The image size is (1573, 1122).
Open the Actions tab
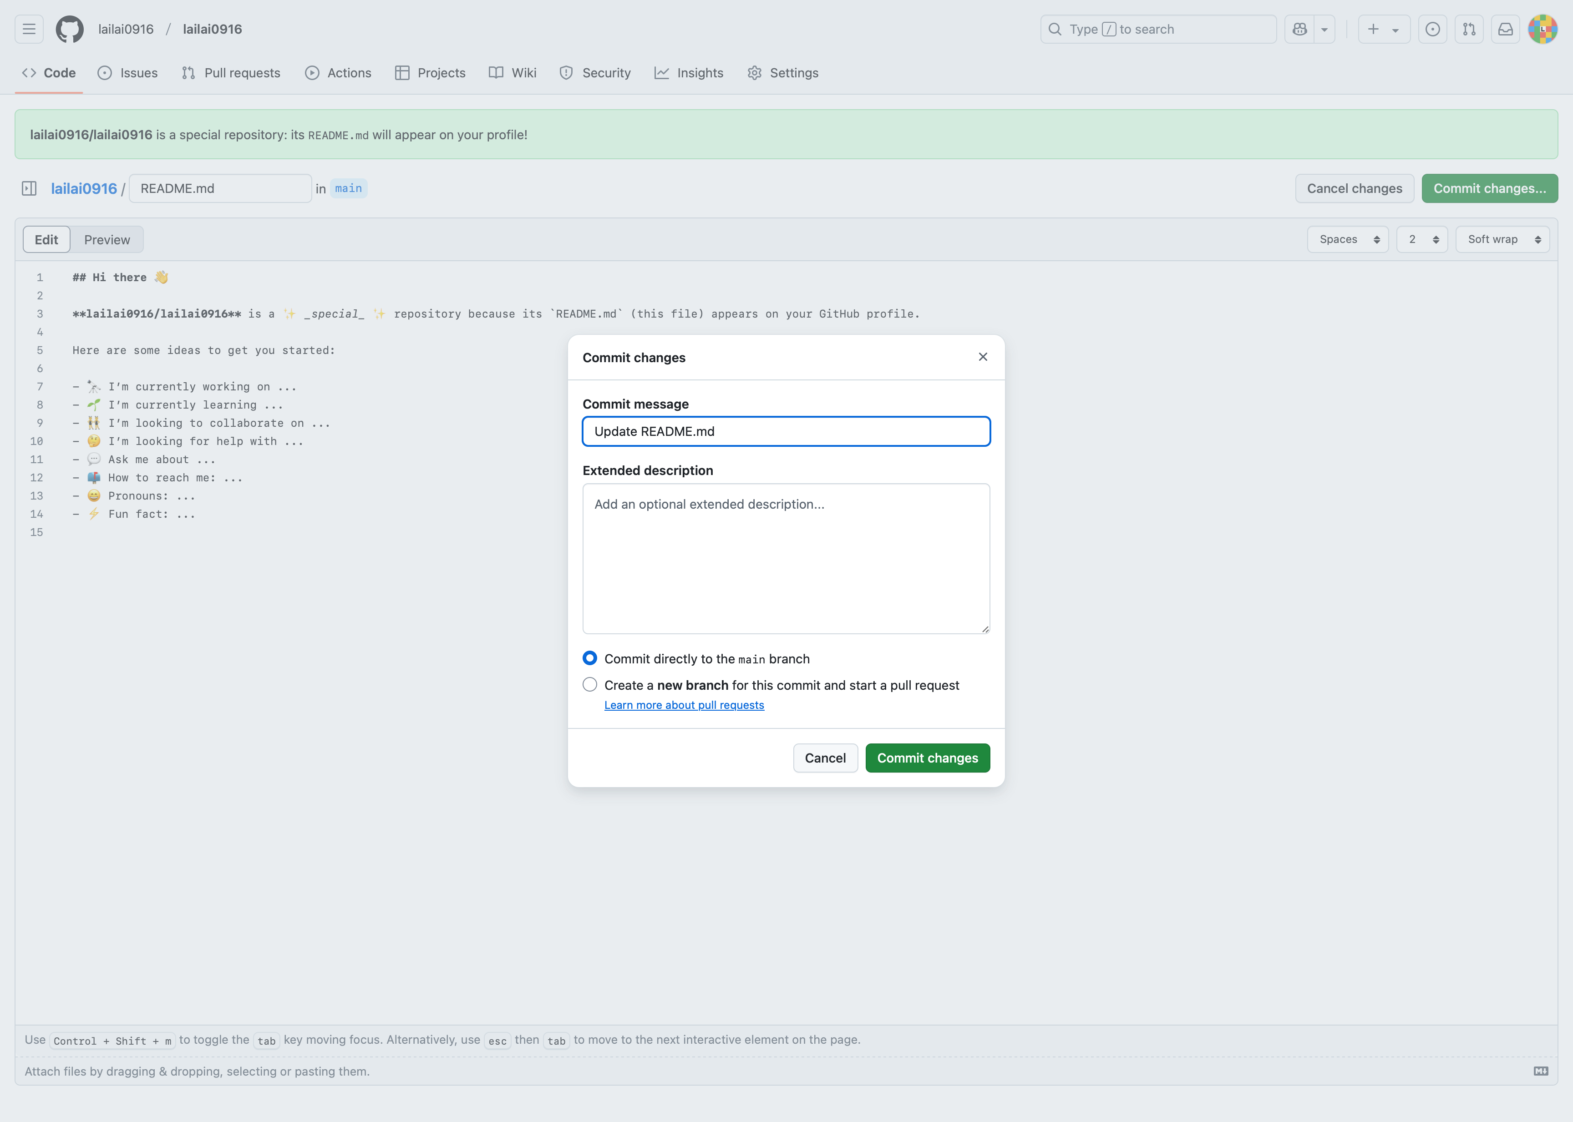(x=339, y=72)
